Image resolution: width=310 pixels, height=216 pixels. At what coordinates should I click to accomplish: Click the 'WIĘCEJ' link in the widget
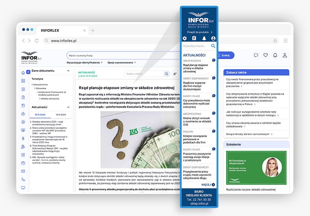(x=208, y=185)
